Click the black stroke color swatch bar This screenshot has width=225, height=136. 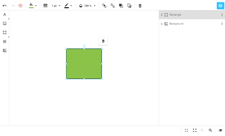[66, 8]
